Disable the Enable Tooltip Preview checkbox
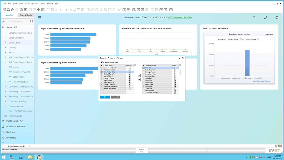 coord(102,62)
